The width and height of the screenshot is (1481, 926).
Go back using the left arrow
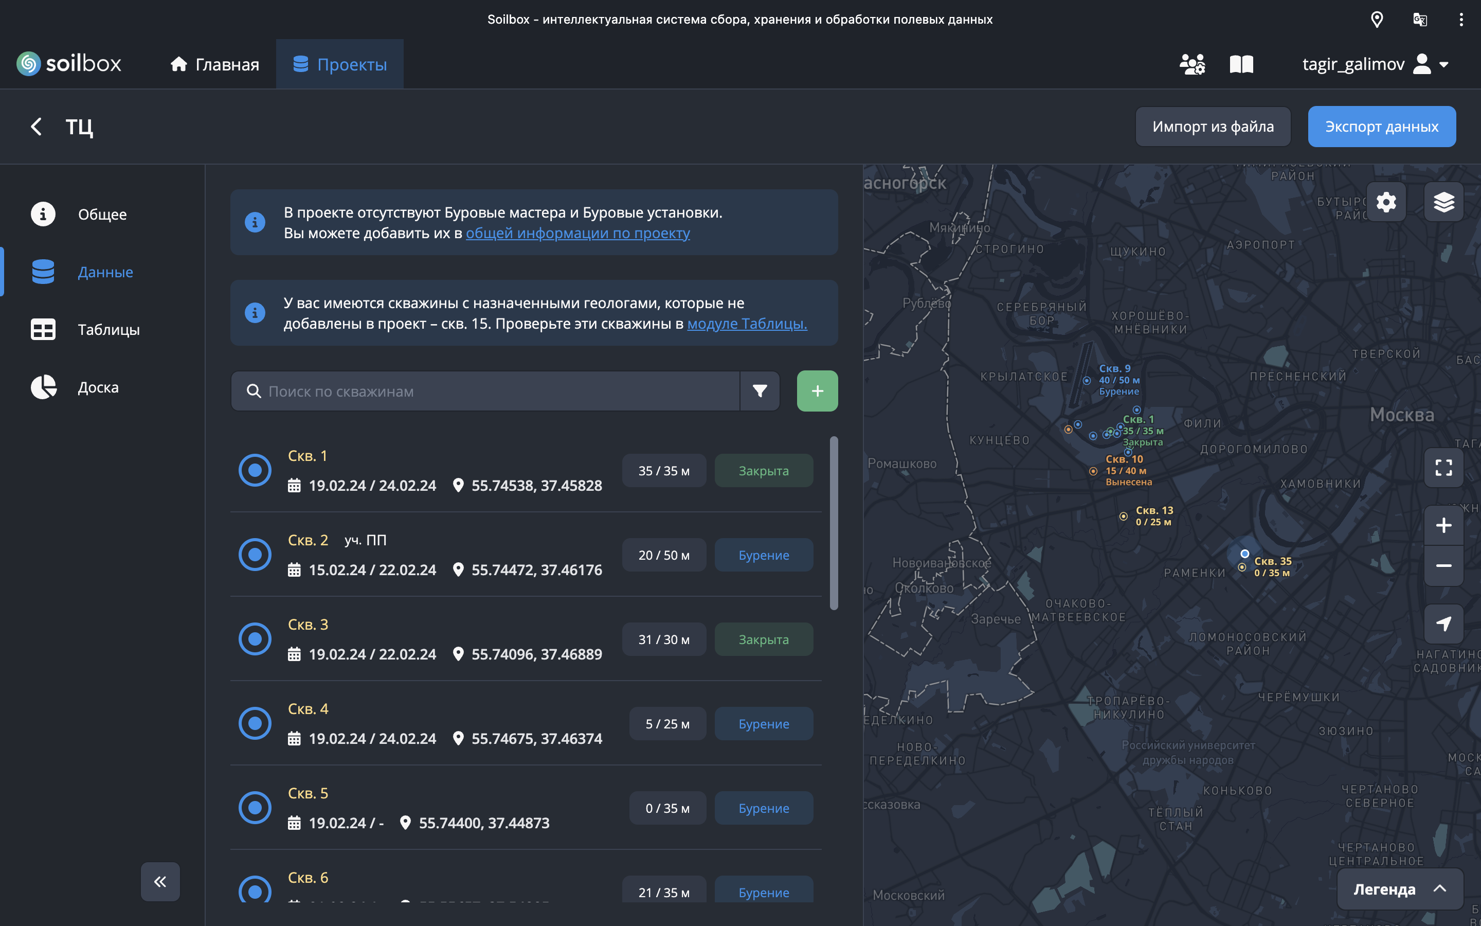(x=37, y=127)
